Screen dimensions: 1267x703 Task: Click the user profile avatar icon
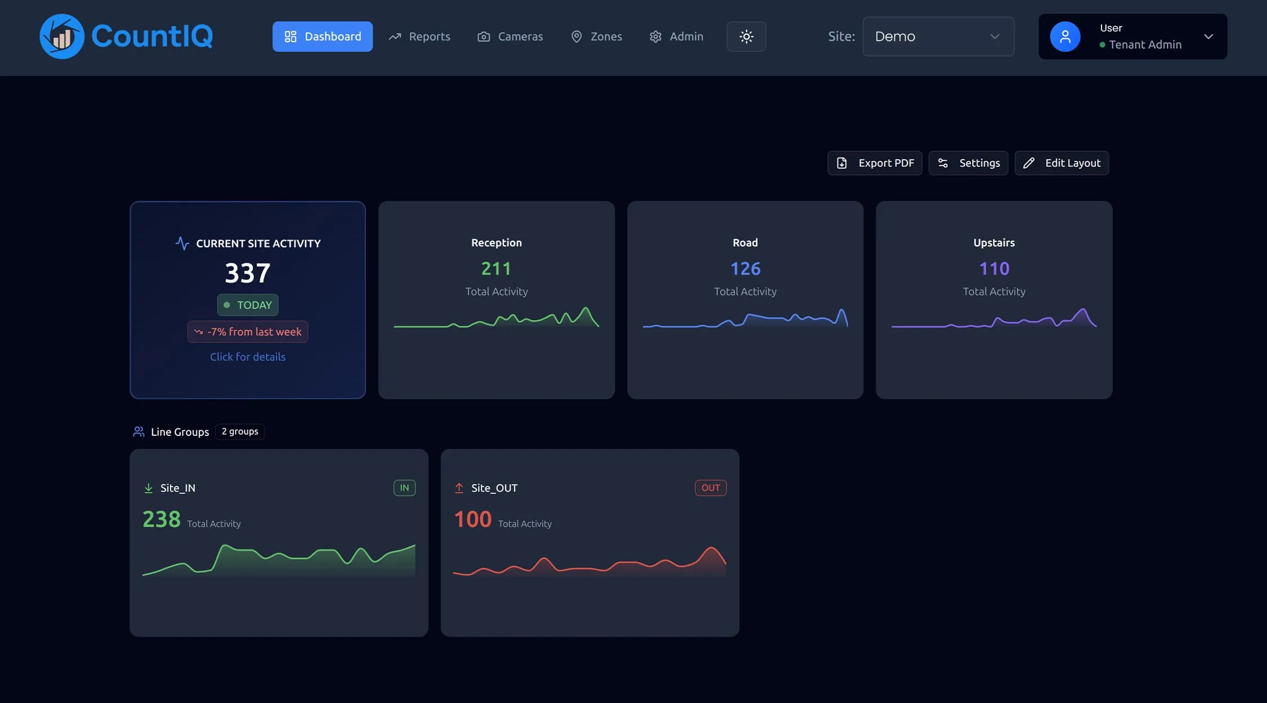pos(1065,36)
